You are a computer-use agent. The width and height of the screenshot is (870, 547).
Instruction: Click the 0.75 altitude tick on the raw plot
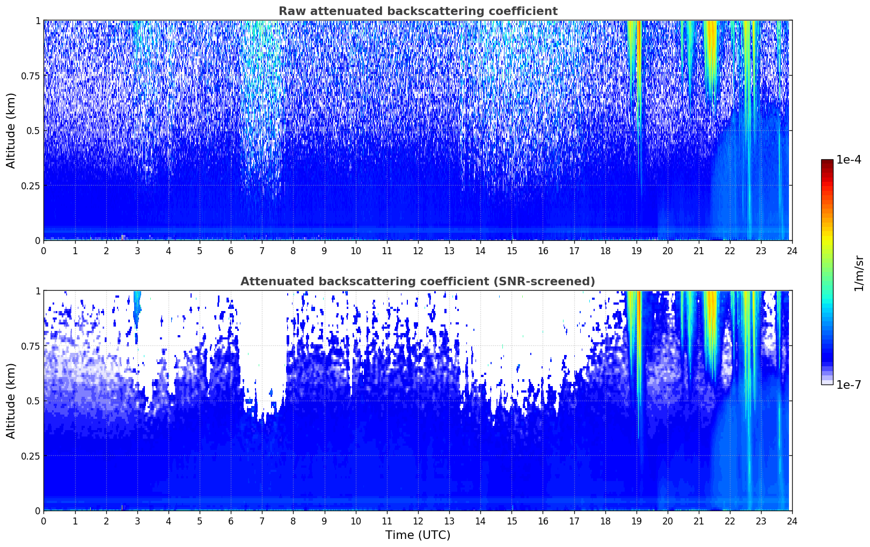31,76
